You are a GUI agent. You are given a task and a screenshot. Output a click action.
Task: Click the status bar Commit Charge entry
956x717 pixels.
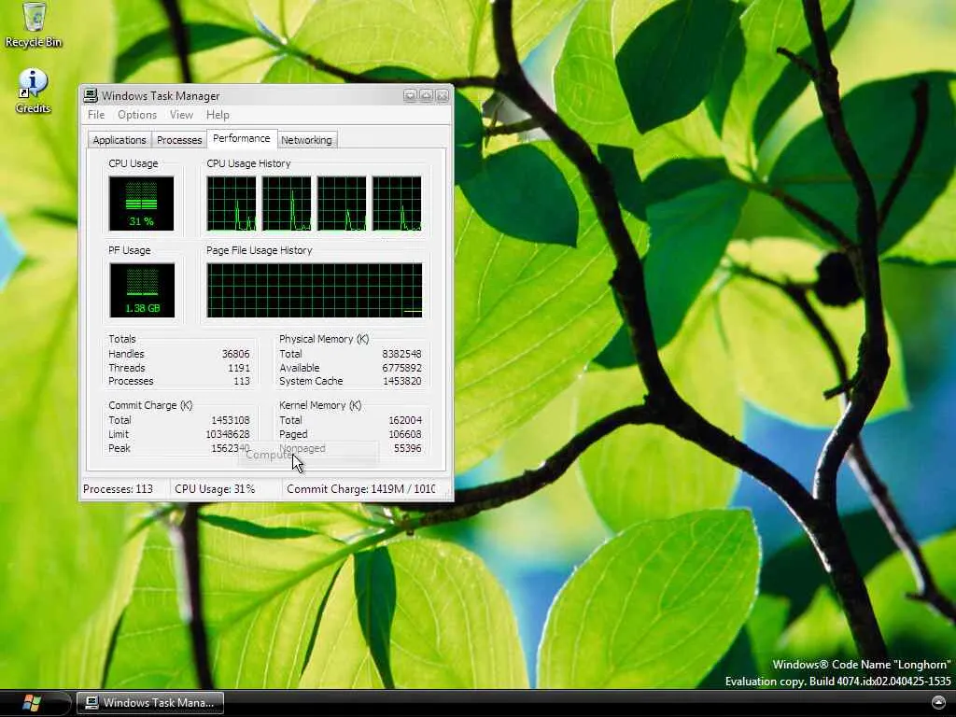361,489
